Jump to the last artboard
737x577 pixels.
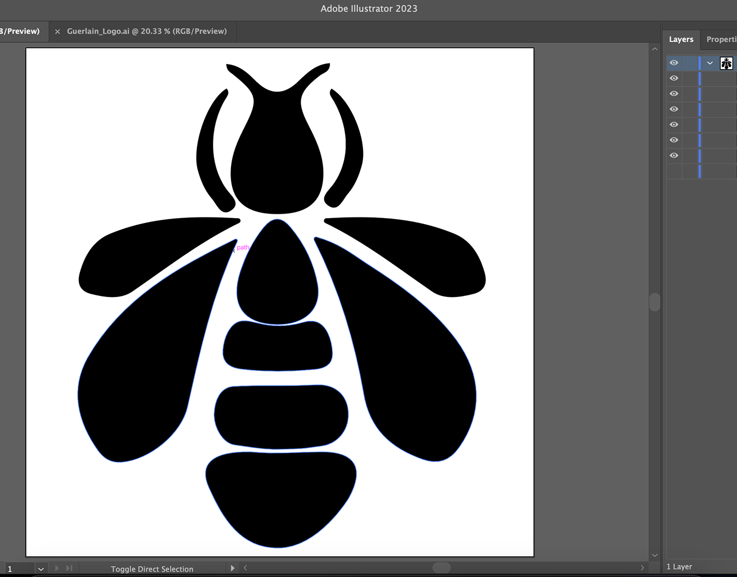point(69,569)
